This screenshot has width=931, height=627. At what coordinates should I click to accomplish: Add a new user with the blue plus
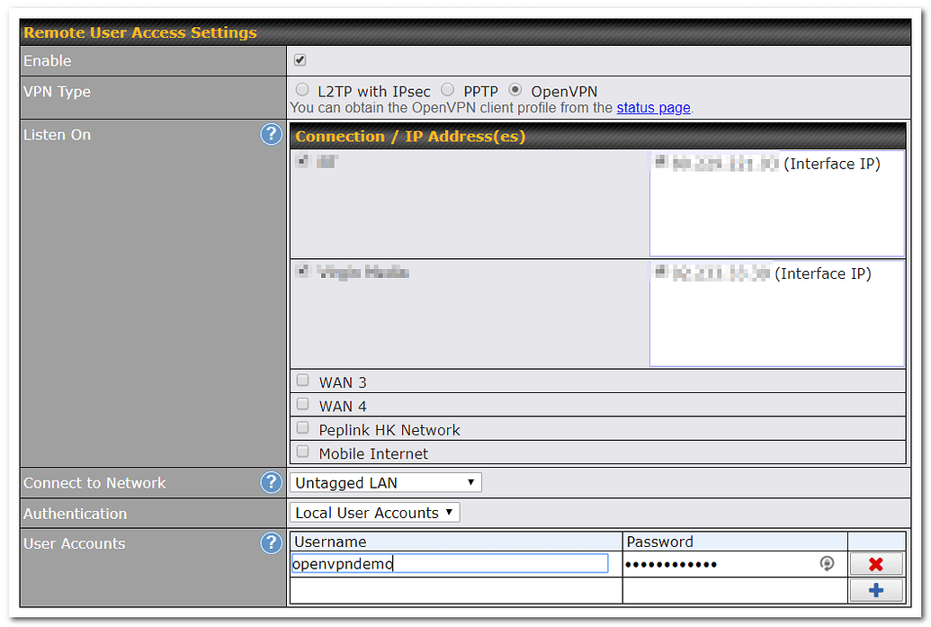[x=875, y=589]
